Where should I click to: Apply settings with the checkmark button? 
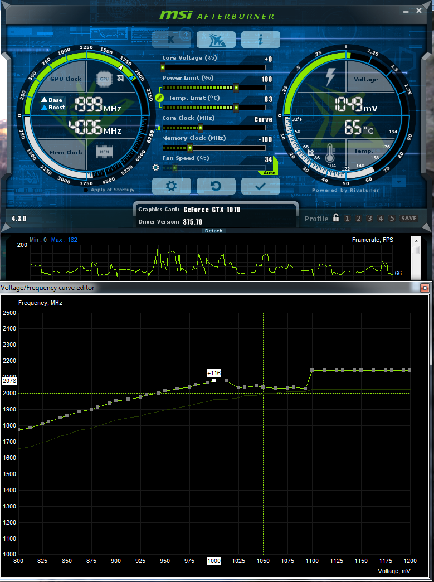(260, 186)
